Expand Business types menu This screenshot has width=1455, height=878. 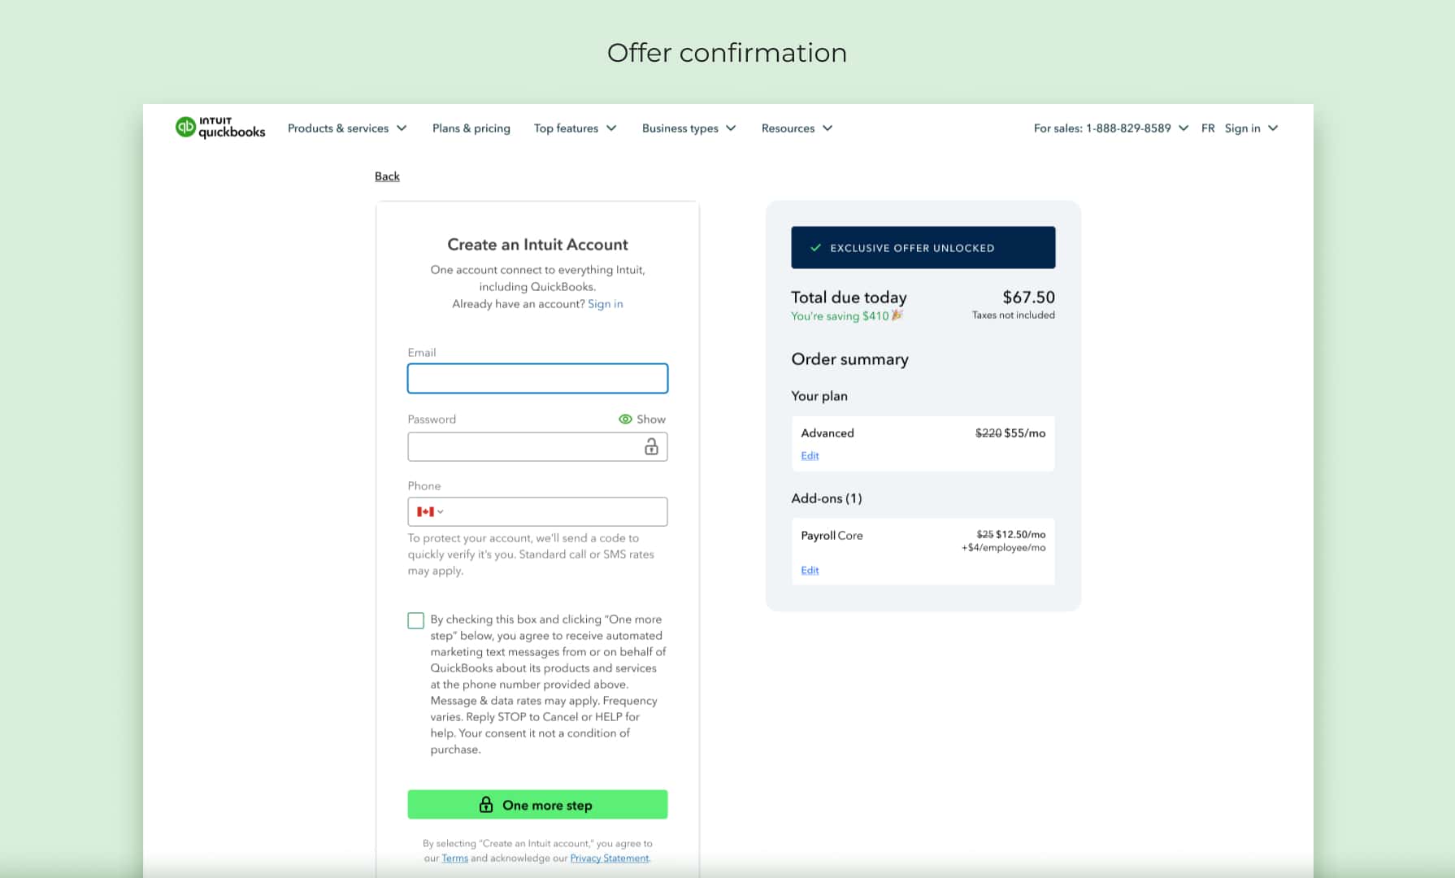click(689, 128)
